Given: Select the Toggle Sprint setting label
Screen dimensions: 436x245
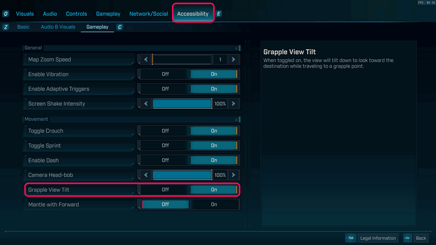Looking at the screenshot, I should [x=44, y=145].
